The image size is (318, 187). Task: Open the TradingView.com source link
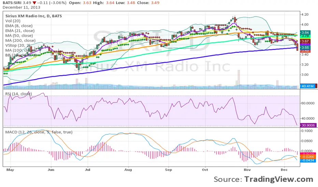tap(279, 179)
